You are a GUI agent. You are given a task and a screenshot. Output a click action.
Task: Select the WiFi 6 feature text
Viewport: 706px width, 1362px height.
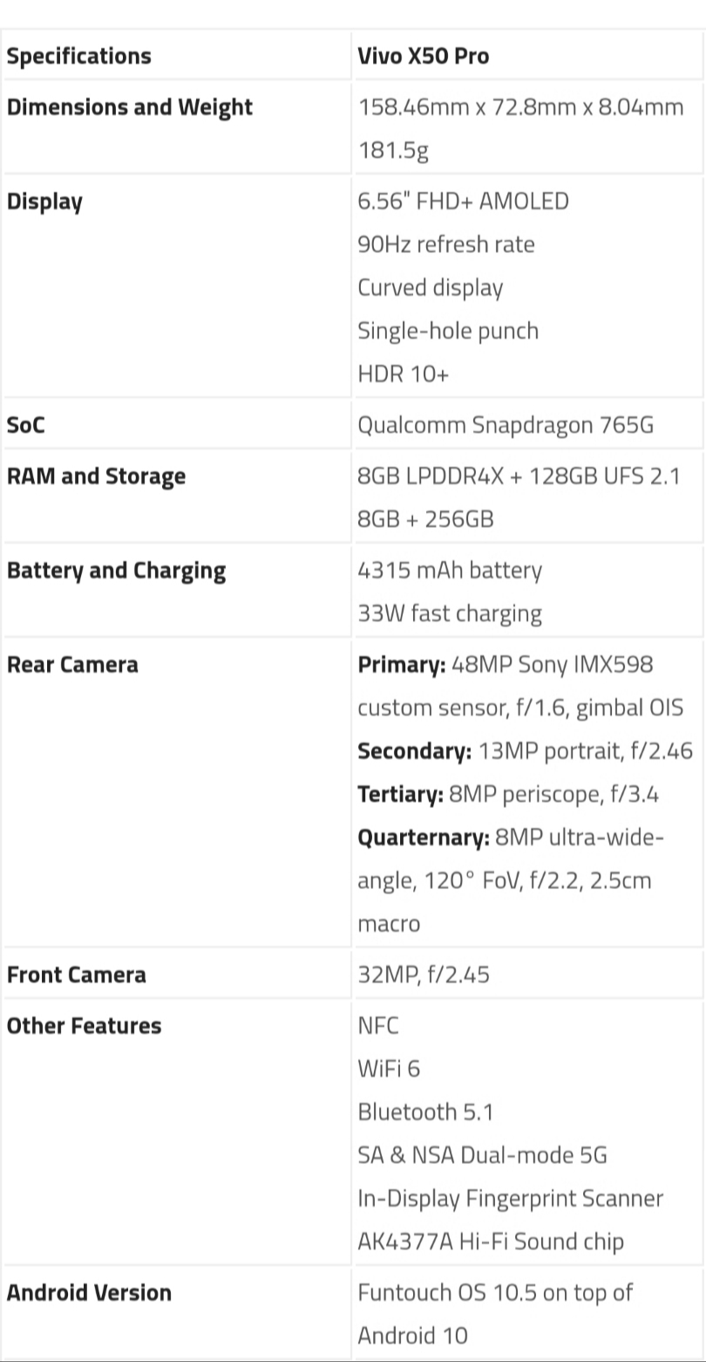click(x=389, y=1069)
